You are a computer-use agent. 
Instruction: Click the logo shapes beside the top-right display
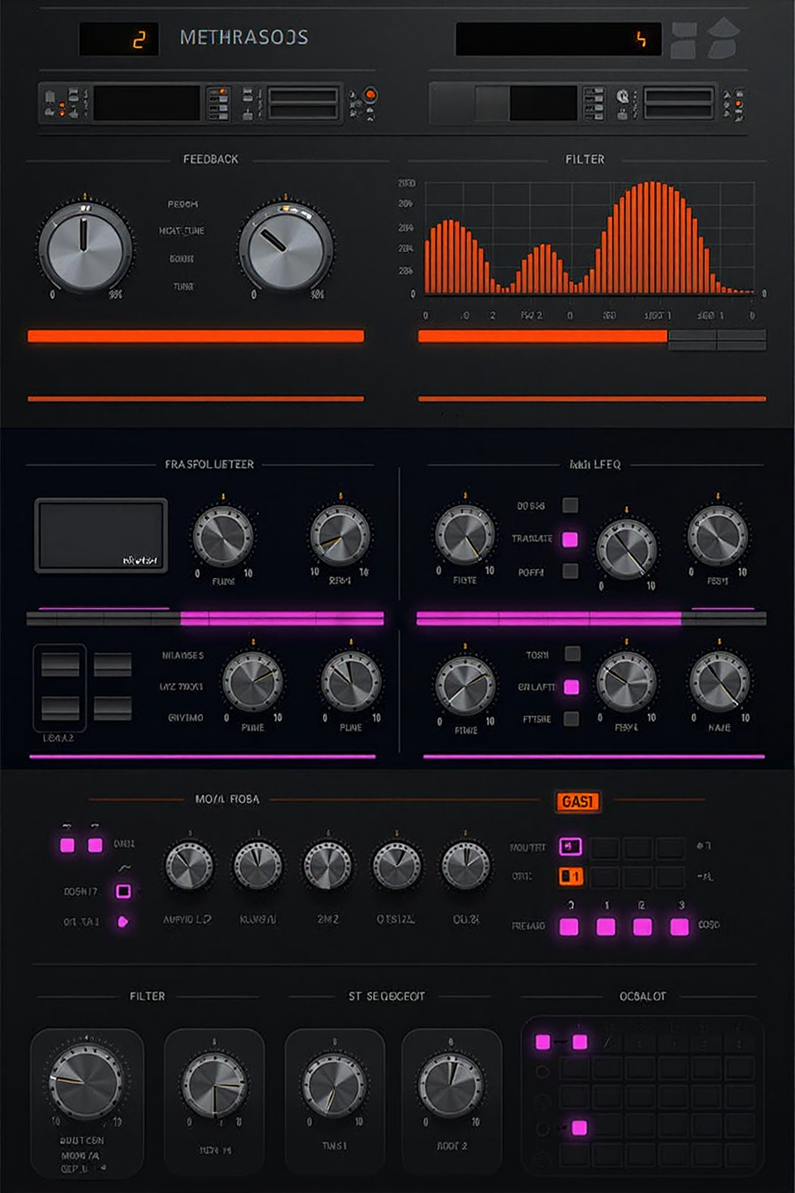[x=704, y=39]
